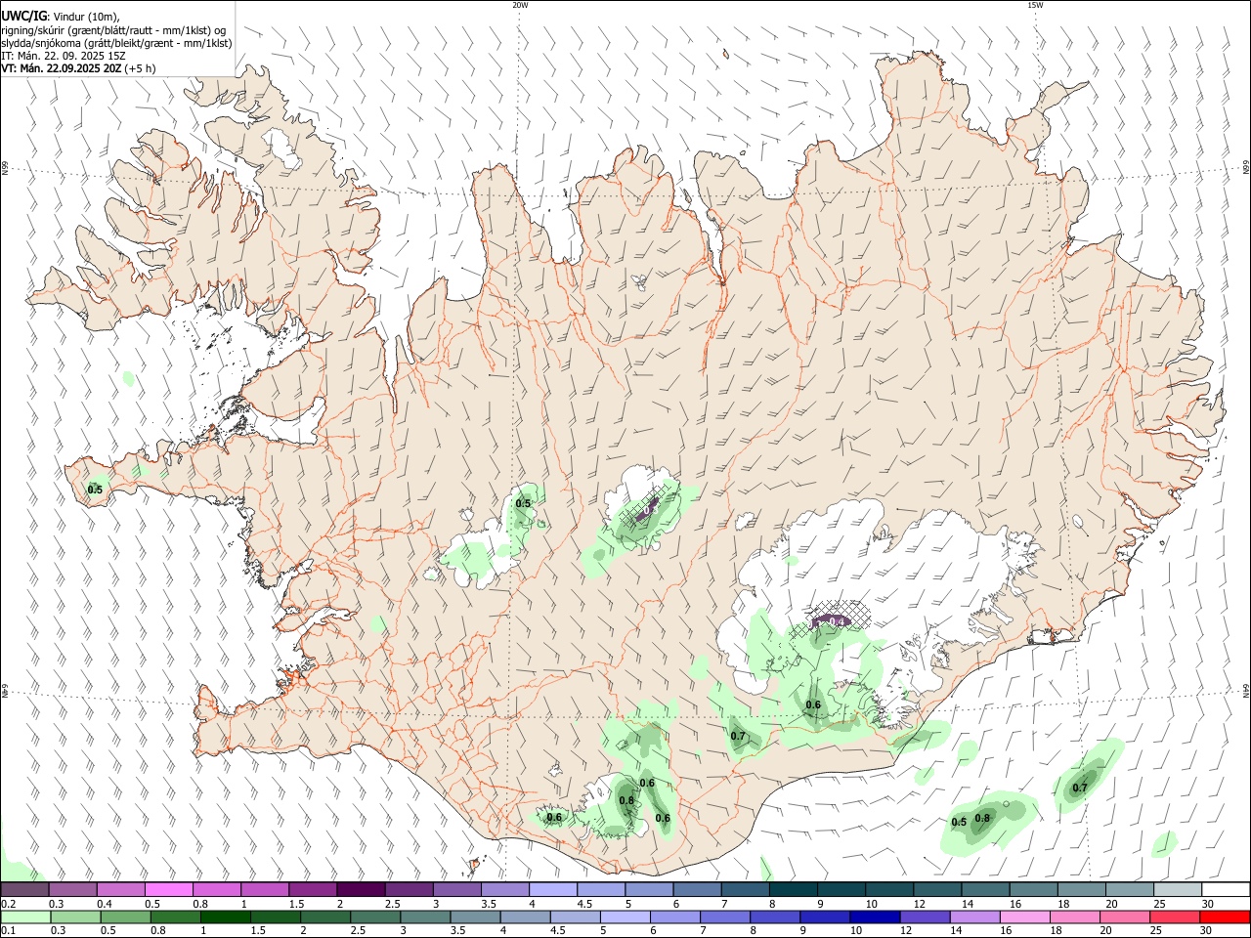Screen dimensions: 1251x938
Task: Select the light lavender 4 swatch in the upper legend row
Action: [552, 890]
